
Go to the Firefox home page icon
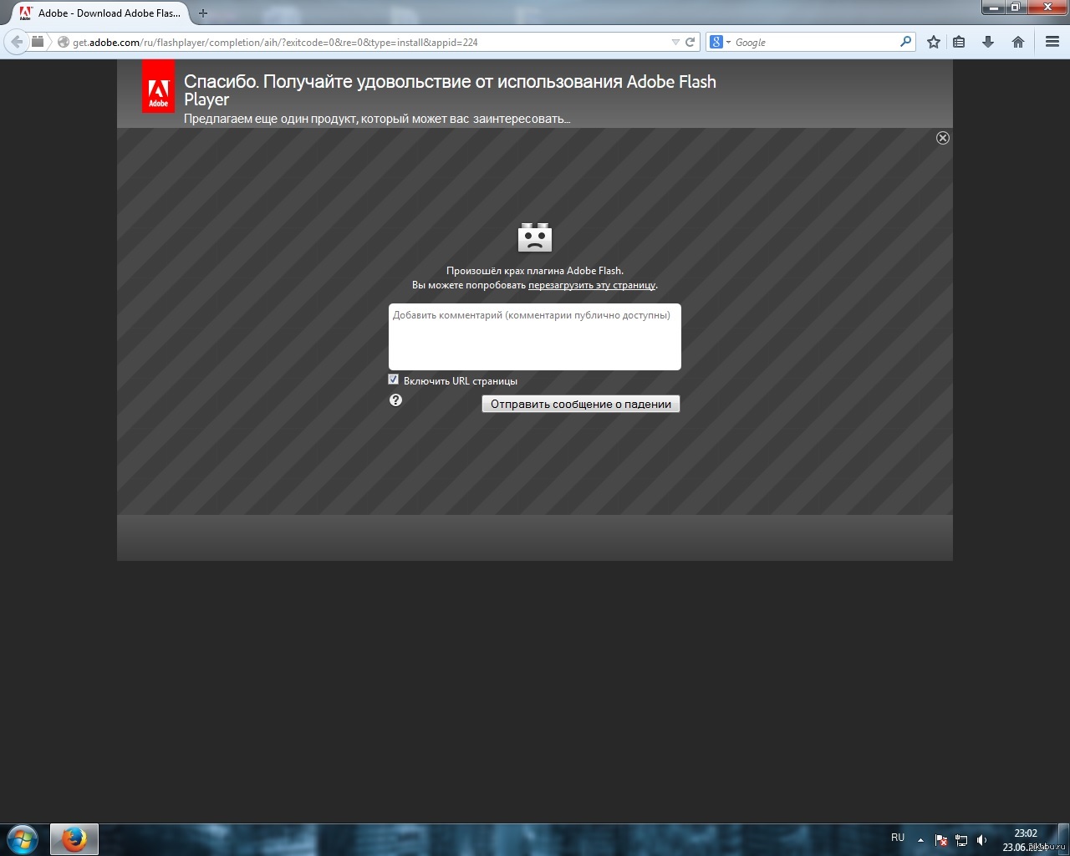[x=1018, y=42]
